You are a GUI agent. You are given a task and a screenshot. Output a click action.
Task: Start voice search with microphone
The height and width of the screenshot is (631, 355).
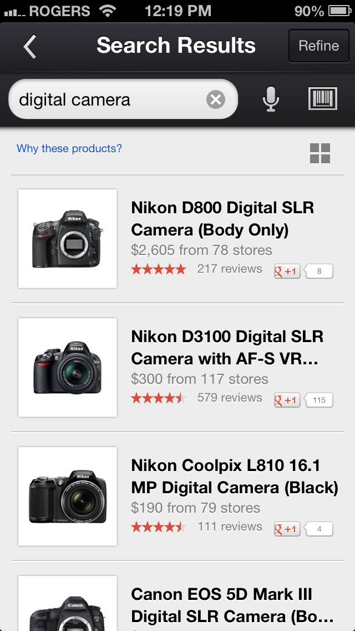click(x=271, y=100)
